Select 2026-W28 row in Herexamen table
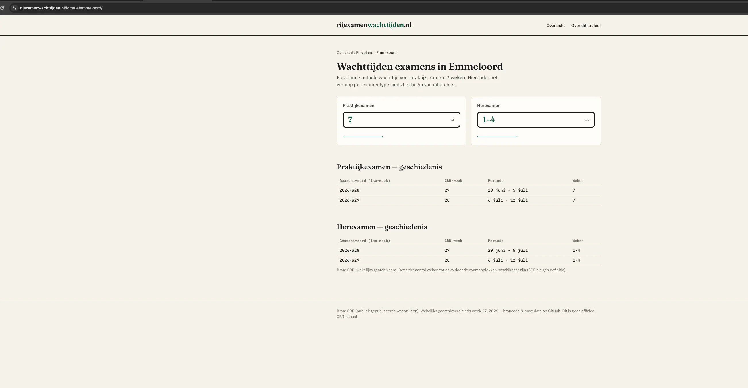Image resolution: width=748 pixels, height=388 pixels. pyautogui.click(x=469, y=250)
